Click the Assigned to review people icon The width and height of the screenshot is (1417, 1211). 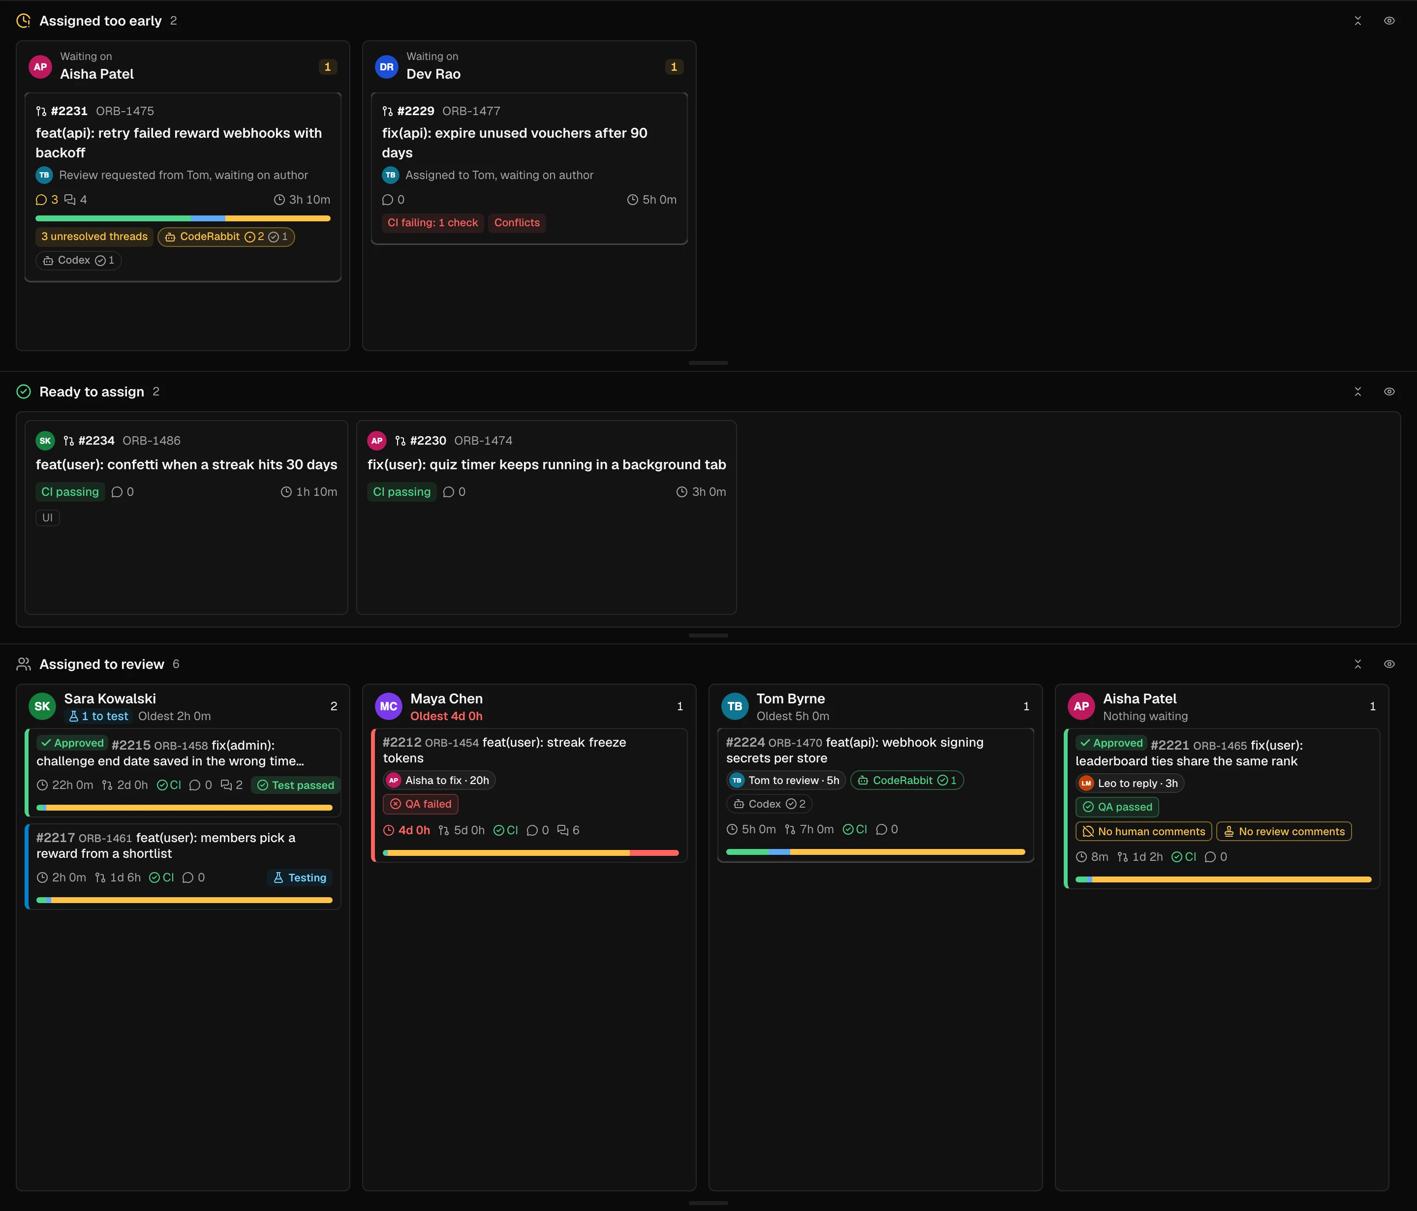click(x=23, y=664)
